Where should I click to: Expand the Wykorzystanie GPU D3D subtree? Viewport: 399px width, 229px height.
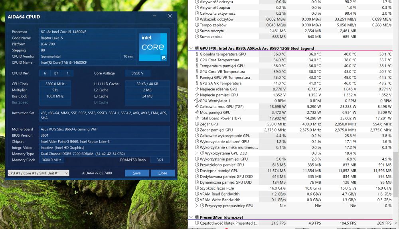(x=196, y=153)
